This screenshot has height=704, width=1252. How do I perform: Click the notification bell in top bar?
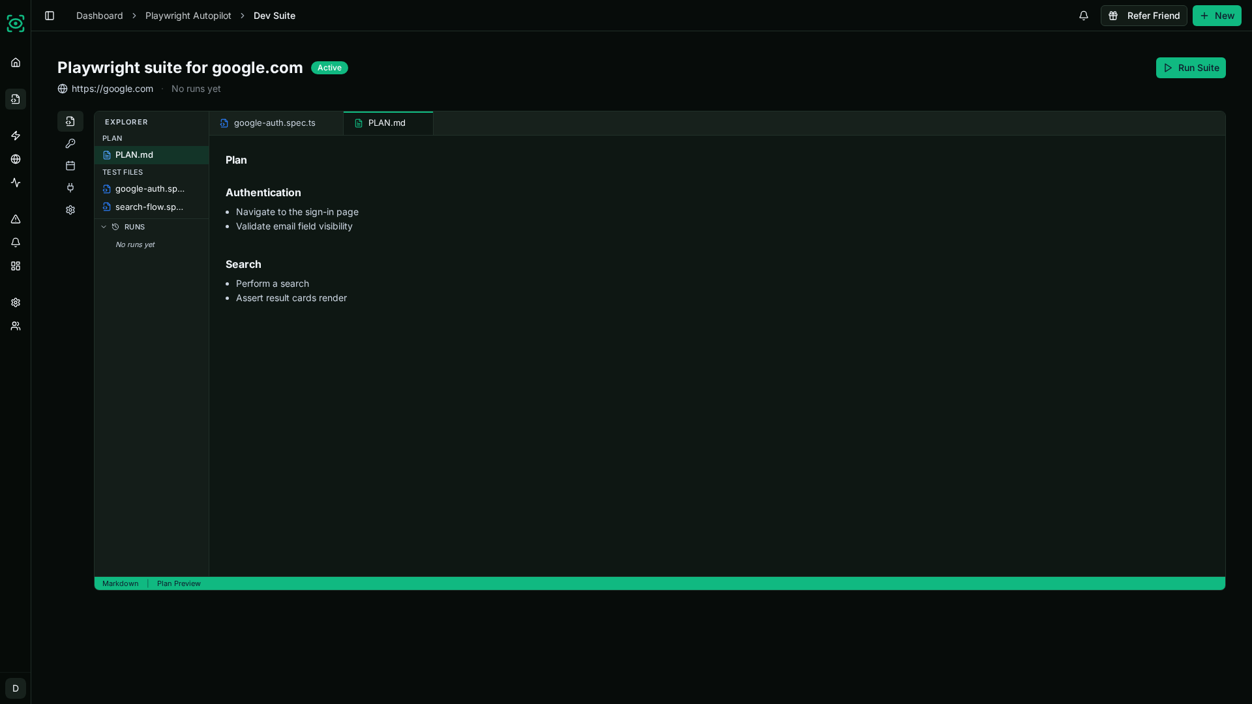click(1084, 16)
